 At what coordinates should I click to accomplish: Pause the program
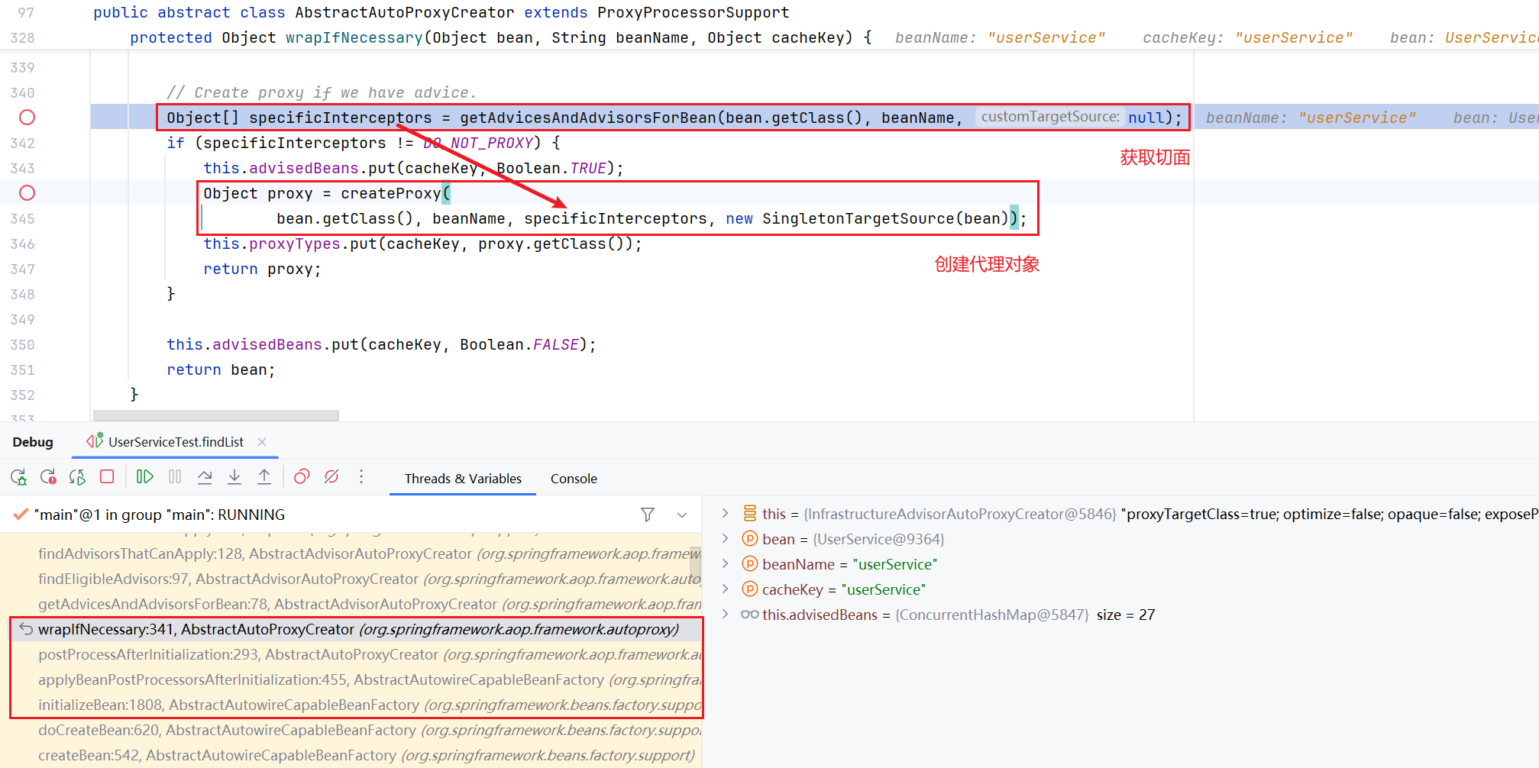175,477
